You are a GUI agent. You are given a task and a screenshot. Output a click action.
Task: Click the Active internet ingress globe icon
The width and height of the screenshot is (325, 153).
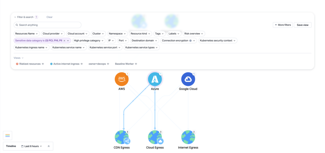[x=51, y=64]
